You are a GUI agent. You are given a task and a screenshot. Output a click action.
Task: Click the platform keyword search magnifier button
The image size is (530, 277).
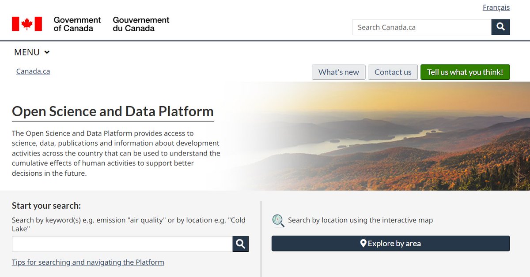pyautogui.click(x=240, y=244)
